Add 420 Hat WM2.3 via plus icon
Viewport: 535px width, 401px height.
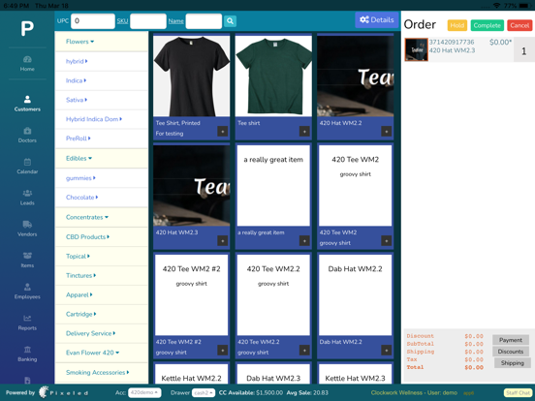(x=223, y=241)
